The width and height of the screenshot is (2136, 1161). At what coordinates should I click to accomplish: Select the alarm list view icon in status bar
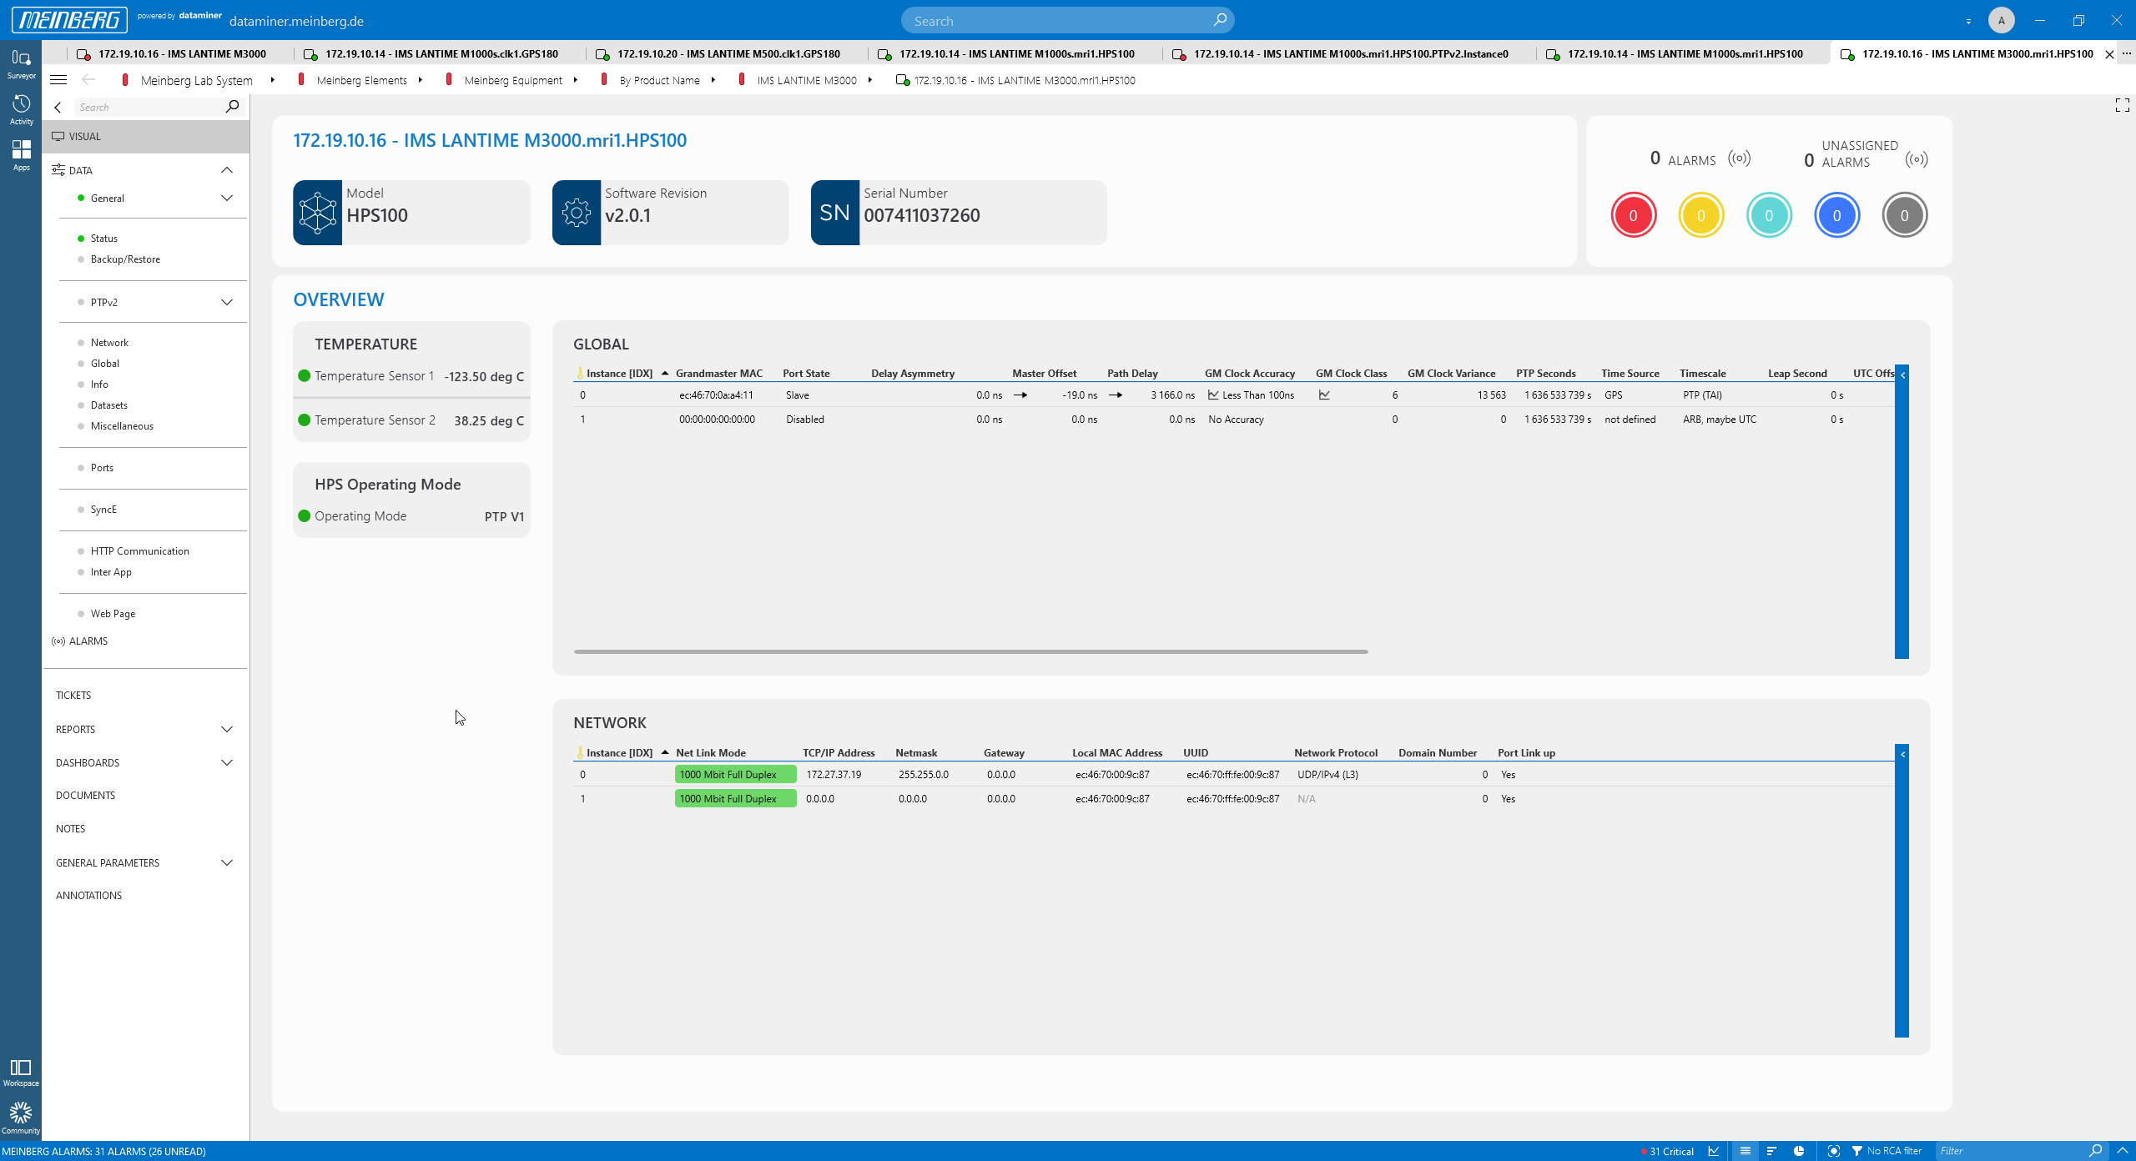pos(1745,1151)
